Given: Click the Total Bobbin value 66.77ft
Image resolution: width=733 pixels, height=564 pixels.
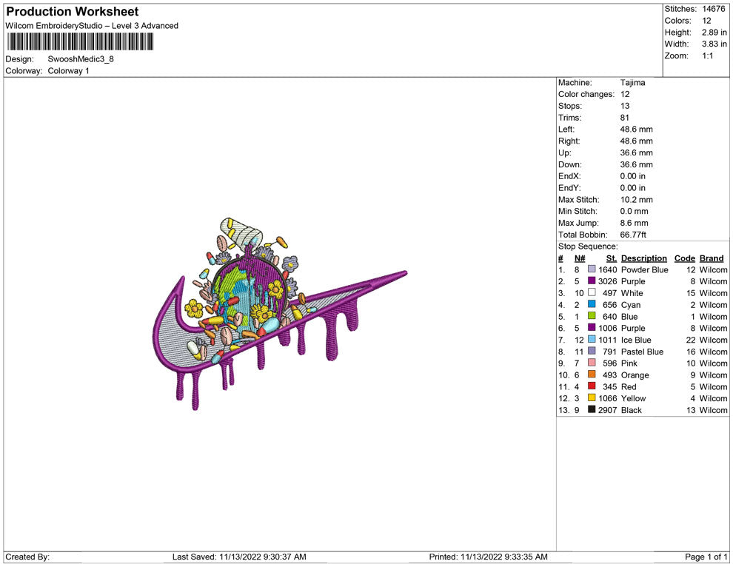Looking at the screenshot, I should point(633,234).
